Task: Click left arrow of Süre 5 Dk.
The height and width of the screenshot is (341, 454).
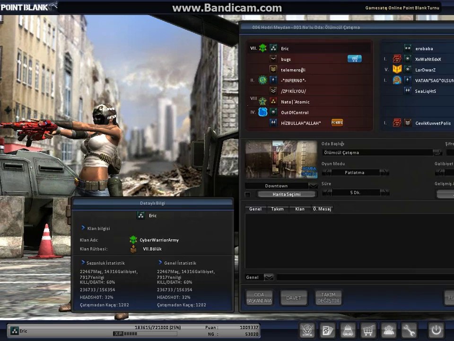Action: tap(327, 192)
